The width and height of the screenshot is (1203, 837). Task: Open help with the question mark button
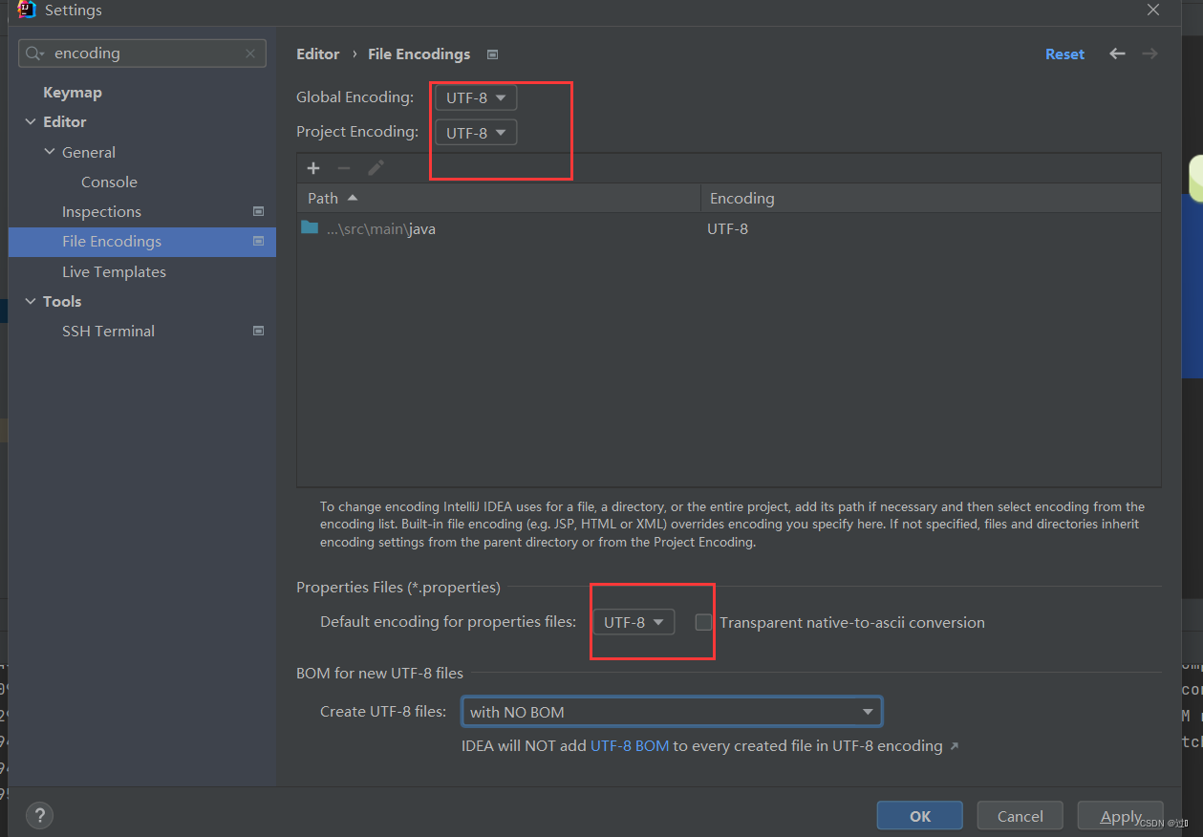(39, 815)
